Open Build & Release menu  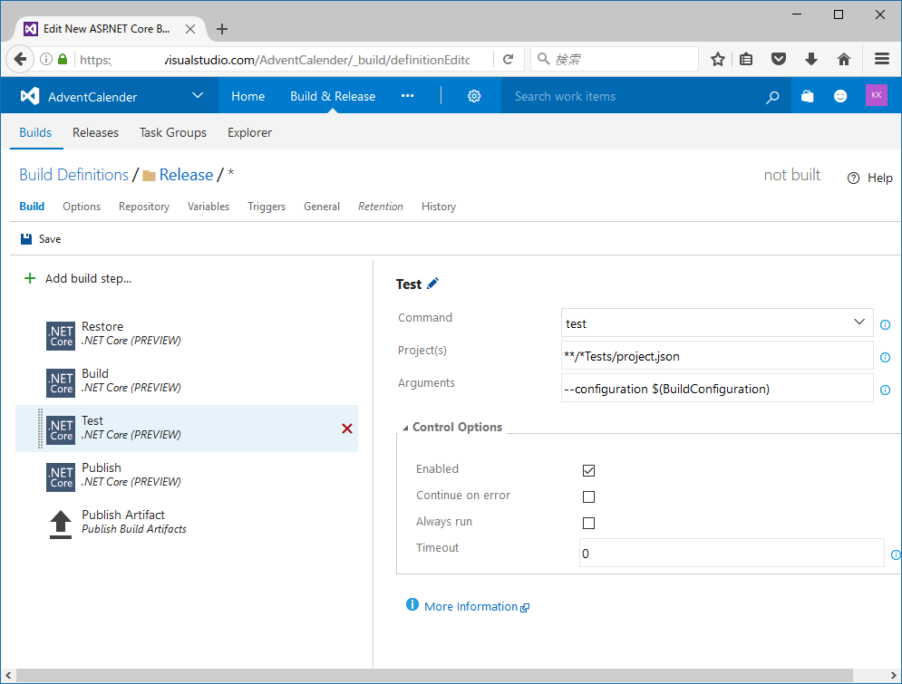coord(333,96)
